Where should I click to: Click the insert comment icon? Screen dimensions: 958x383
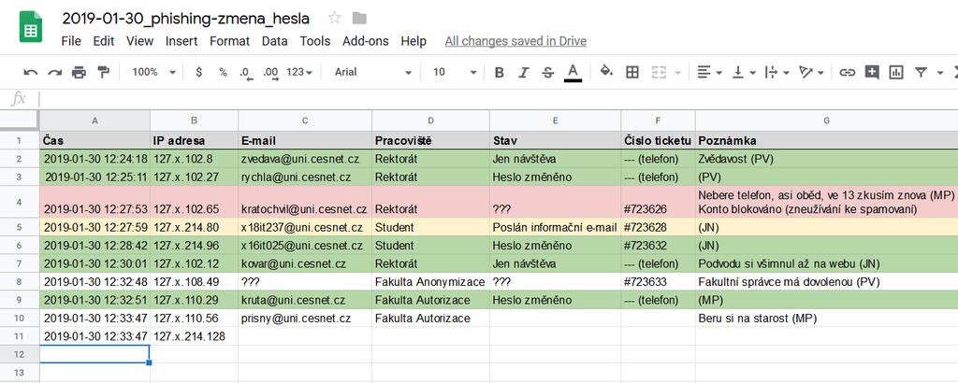click(x=872, y=72)
